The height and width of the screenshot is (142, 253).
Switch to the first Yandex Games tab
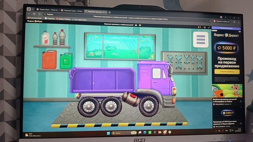tap(47, 9)
